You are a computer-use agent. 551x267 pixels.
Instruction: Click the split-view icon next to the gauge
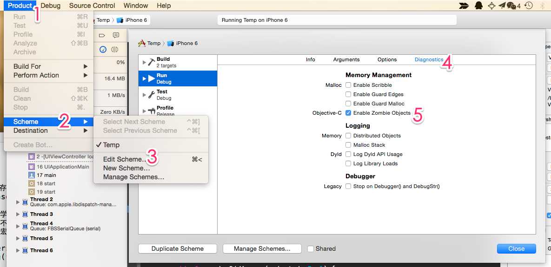[x=114, y=50]
